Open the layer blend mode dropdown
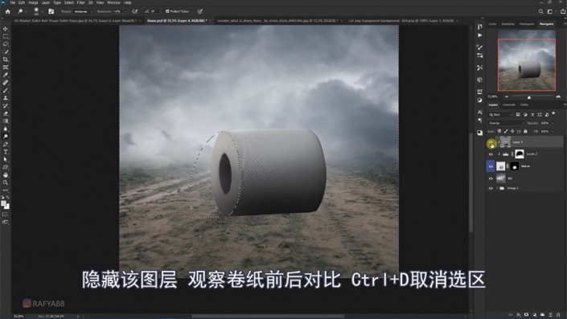The height and width of the screenshot is (319, 567). click(x=506, y=123)
